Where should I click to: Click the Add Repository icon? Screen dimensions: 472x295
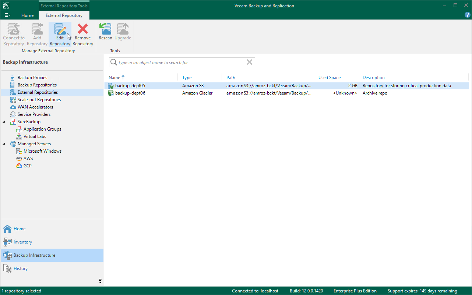pos(37,33)
